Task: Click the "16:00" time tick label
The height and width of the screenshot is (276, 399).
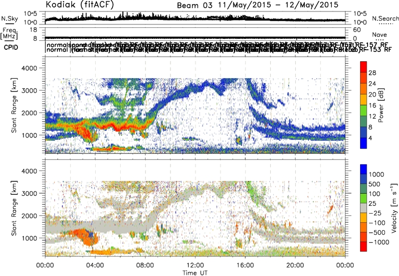Action: [x=245, y=266]
